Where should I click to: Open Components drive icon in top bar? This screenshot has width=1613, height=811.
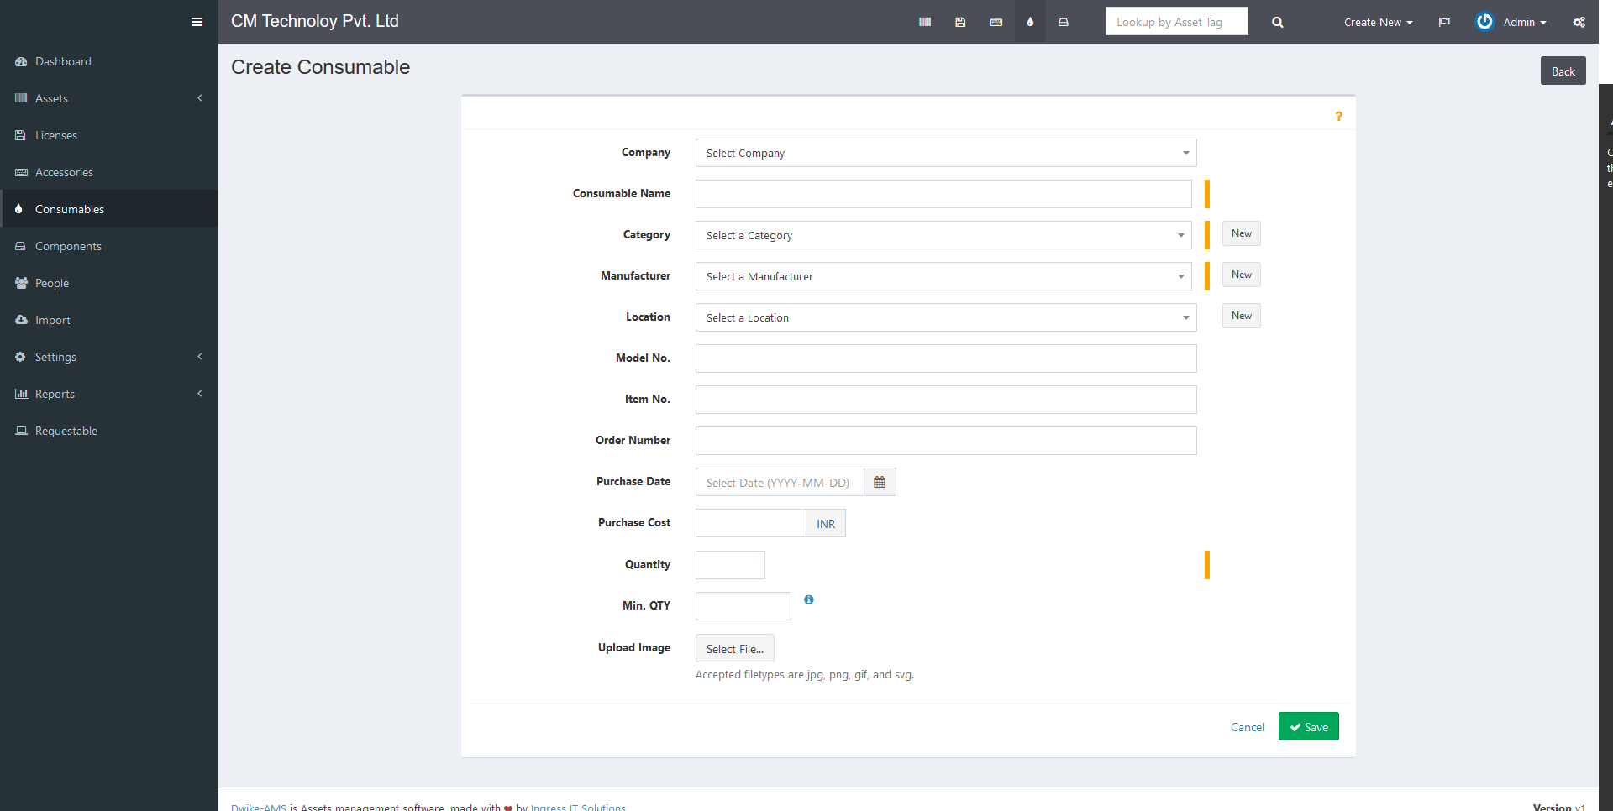[1063, 22]
